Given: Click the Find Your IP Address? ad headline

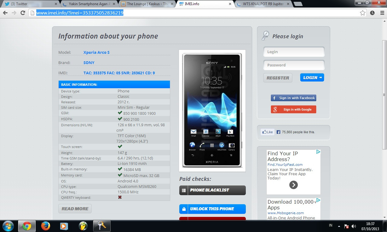Looking at the screenshot, I should (x=283, y=156).
